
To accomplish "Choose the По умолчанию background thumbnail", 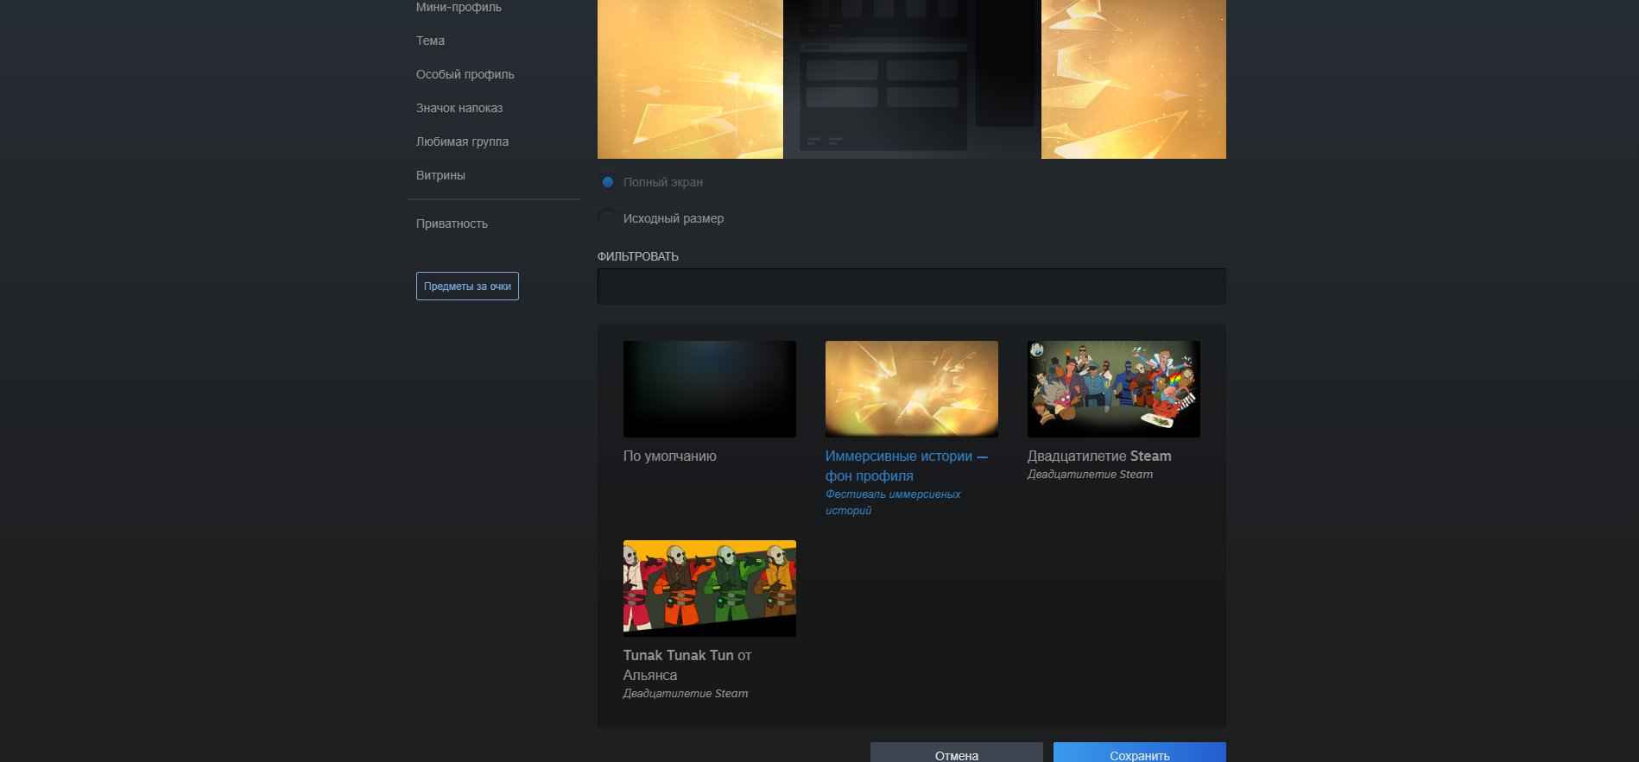I will pos(710,389).
